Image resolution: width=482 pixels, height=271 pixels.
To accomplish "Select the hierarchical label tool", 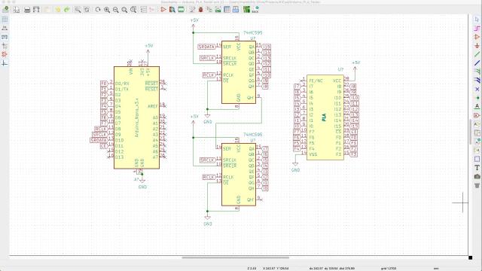I will pyautogui.click(x=477, y=123).
